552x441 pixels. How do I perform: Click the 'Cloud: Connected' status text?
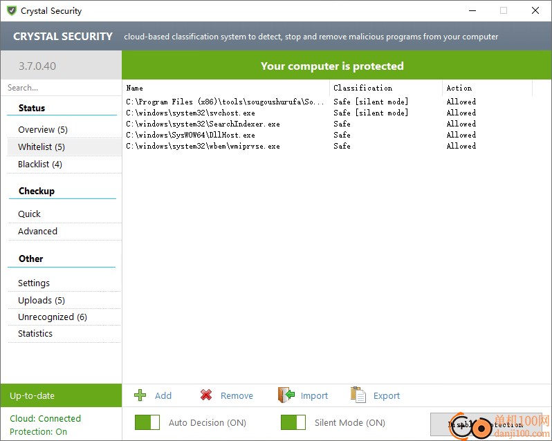(46, 418)
